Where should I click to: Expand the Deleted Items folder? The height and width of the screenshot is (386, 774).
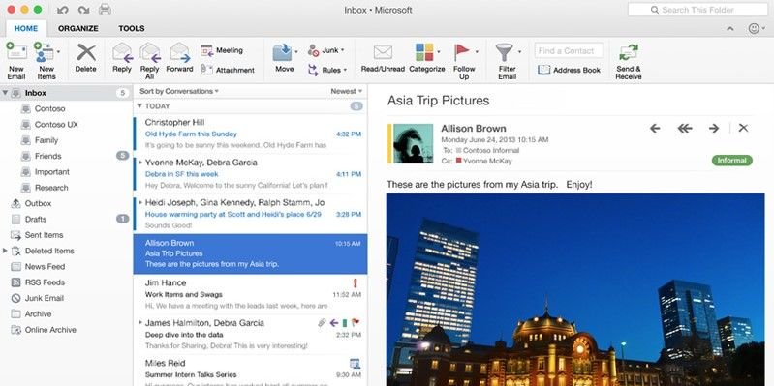pyautogui.click(x=5, y=251)
